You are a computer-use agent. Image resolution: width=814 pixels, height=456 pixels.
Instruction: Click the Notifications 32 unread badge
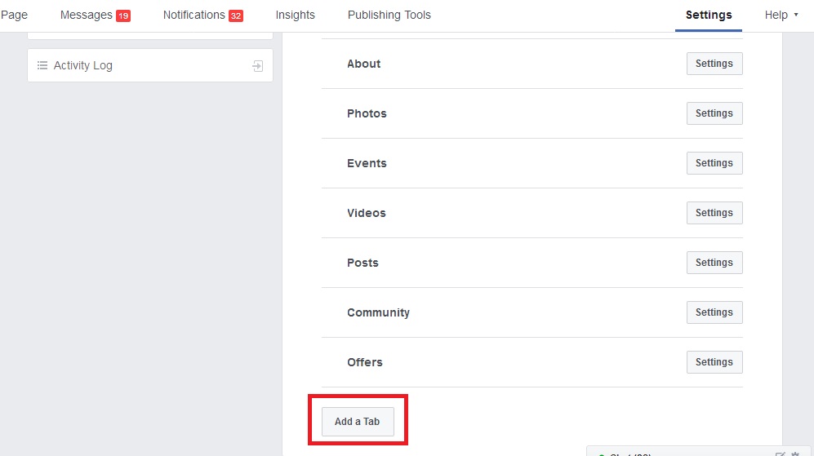click(x=236, y=15)
